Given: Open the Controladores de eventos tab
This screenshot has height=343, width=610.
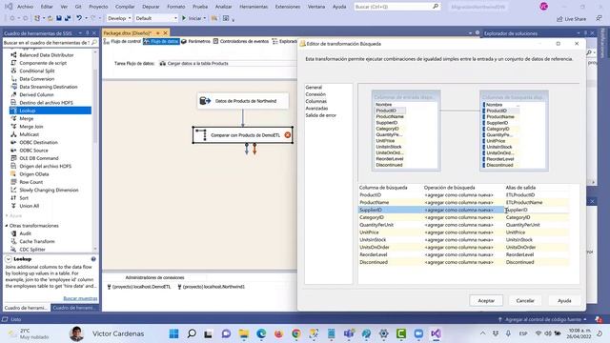Looking at the screenshot, I should coord(241,41).
